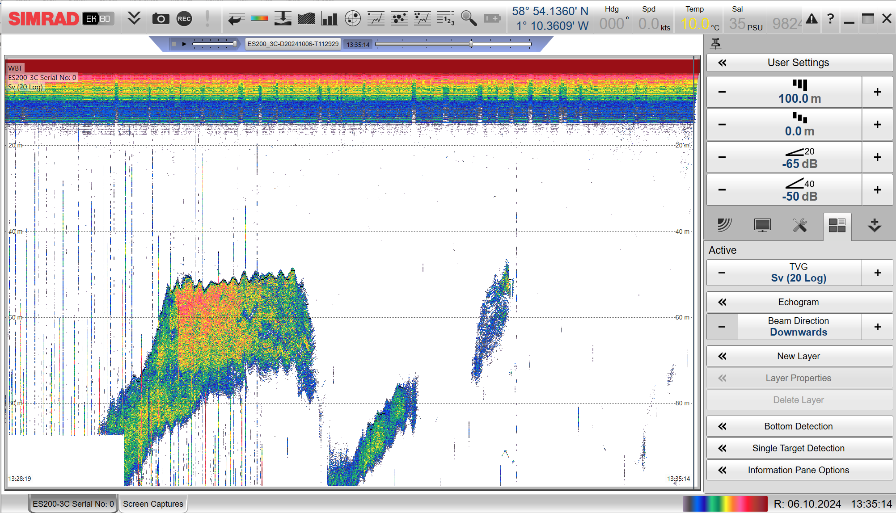Open the extras panel with the plus-arrow icon
The image size is (896, 513).
click(874, 226)
